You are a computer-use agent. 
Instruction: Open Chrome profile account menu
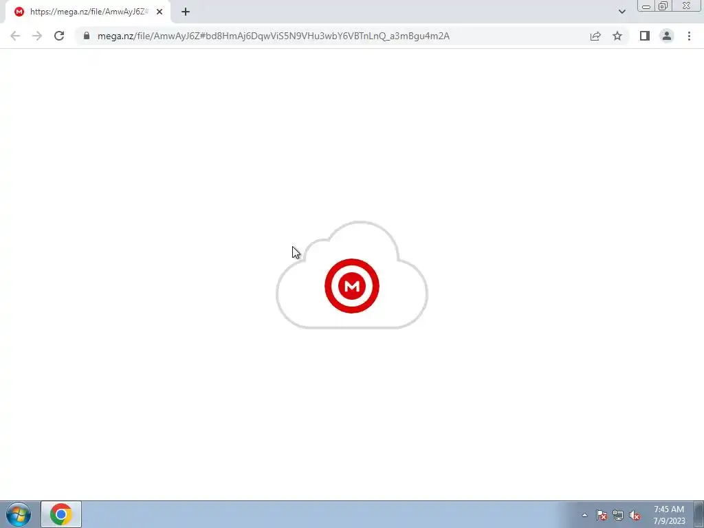(x=667, y=36)
